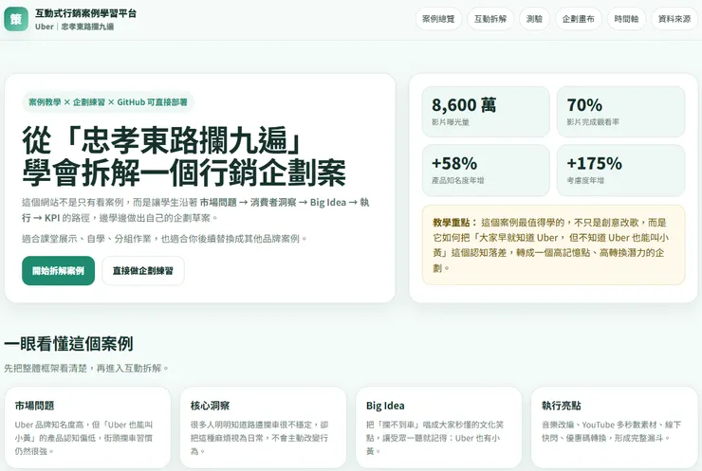Click the green platform logo icon
Screen dimensions: 702x471
[16, 19]
